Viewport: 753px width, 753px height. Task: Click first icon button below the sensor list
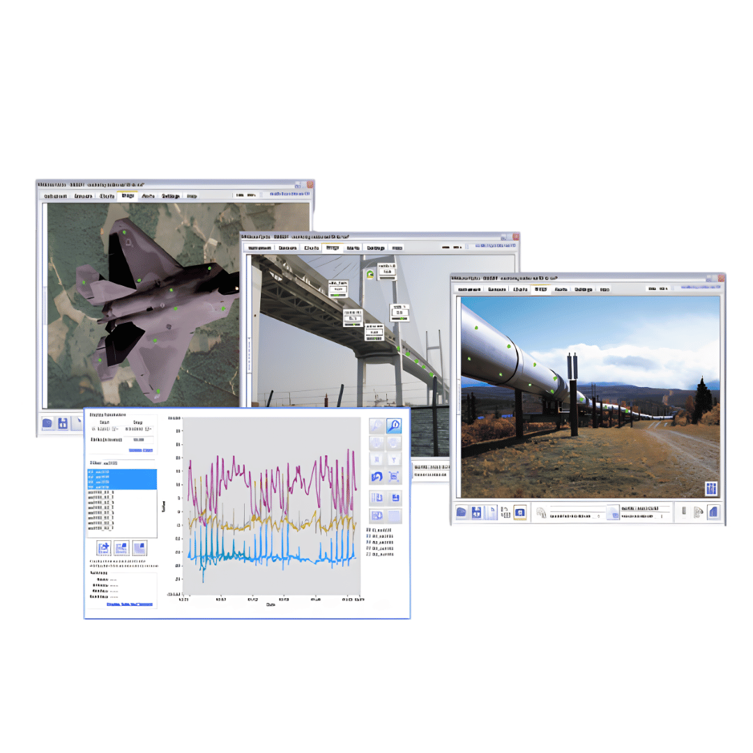point(104,548)
